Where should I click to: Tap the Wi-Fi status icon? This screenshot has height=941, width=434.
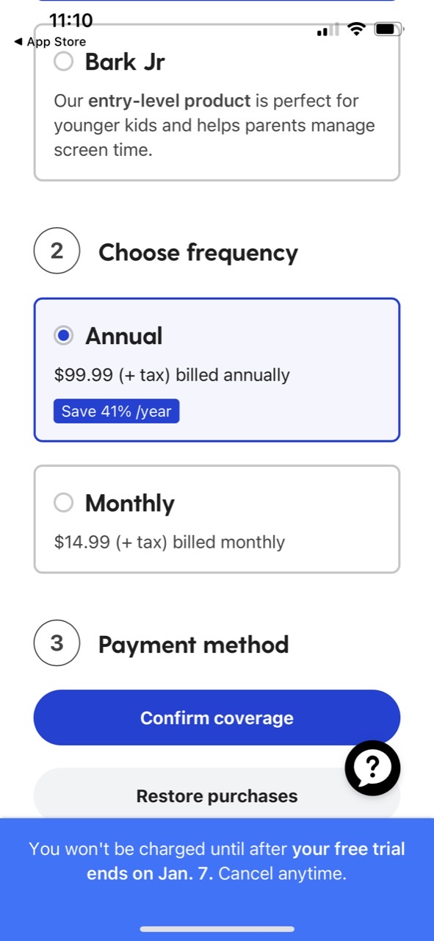point(357,29)
